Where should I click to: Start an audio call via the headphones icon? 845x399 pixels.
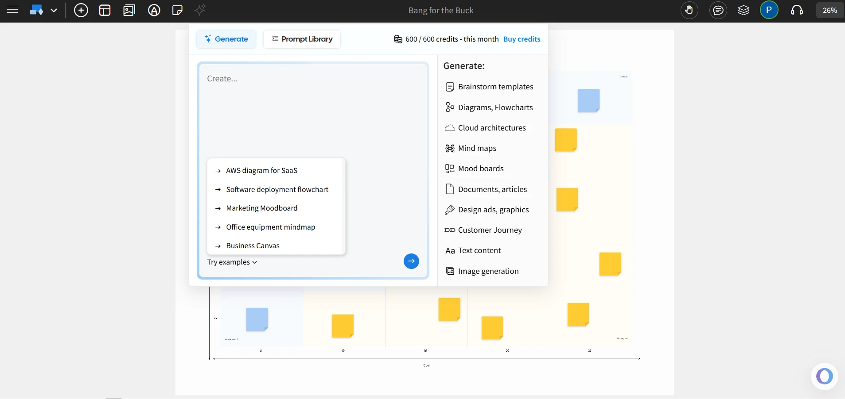(797, 10)
